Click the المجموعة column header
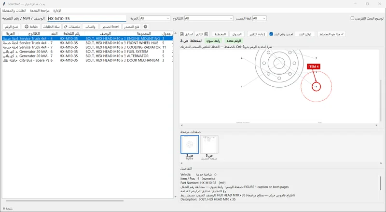386x212 pixels. coord(143,34)
